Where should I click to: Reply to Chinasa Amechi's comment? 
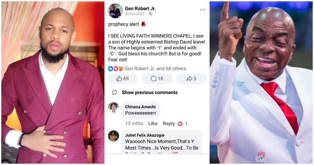click(169, 123)
